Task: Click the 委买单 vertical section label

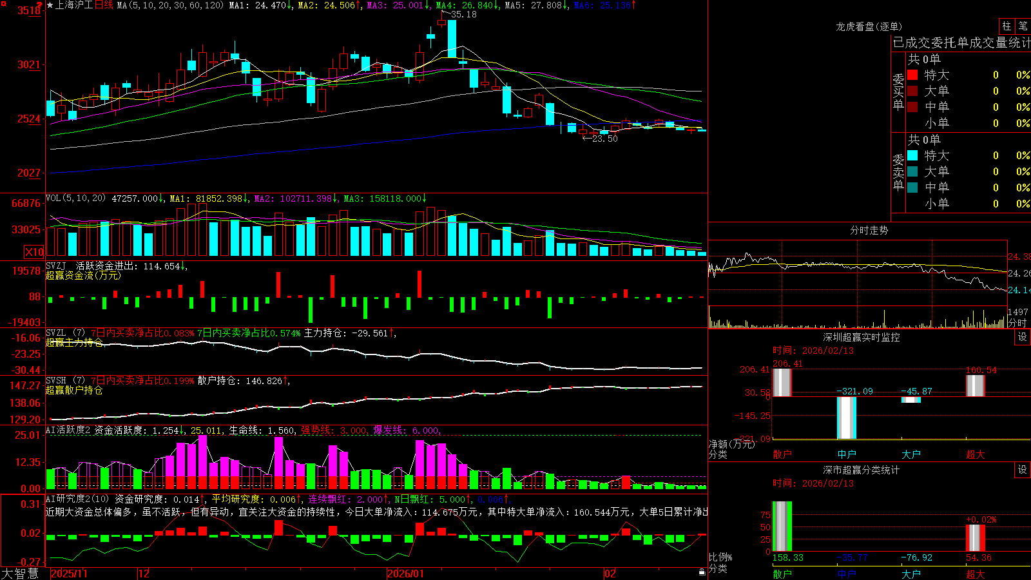Action: (898, 92)
